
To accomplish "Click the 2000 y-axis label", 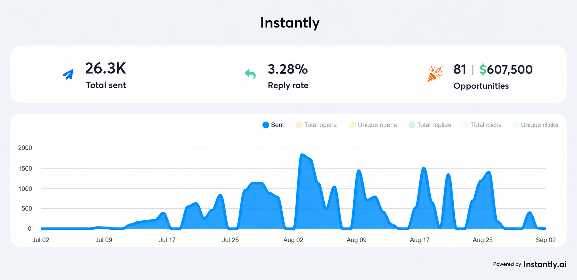I will 25,148.
